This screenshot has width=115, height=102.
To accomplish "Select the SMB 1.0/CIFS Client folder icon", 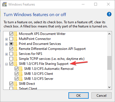I will coord(21,74).
